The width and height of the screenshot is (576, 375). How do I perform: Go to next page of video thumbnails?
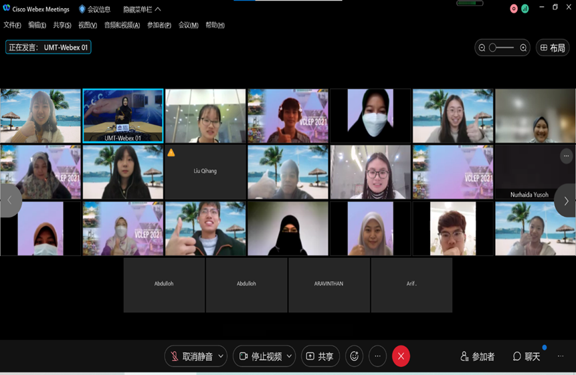[566, 201]
